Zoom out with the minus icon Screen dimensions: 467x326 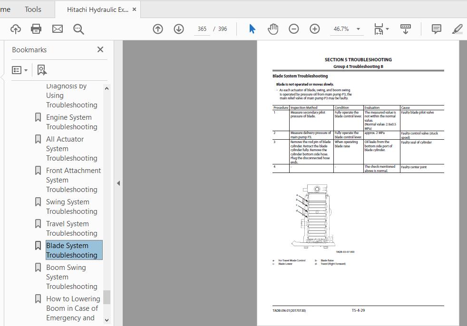[x=294, y=29]
